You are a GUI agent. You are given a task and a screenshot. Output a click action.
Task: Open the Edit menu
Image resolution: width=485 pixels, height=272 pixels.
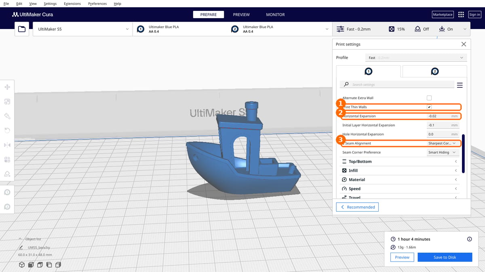point(19,4)
